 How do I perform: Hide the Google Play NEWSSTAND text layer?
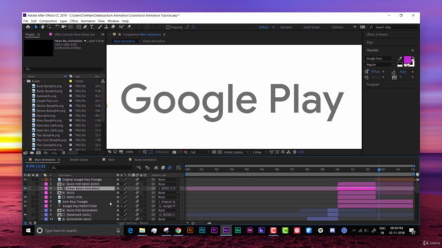point(25,206)
